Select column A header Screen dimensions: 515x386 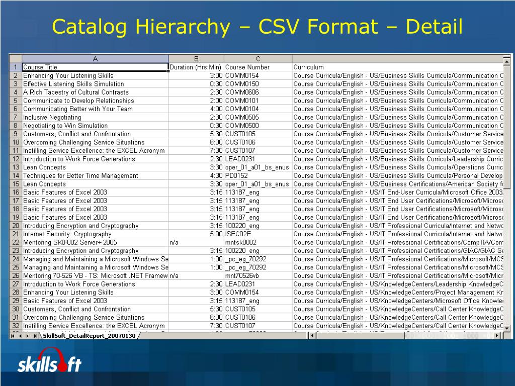[x=95, y=59]
